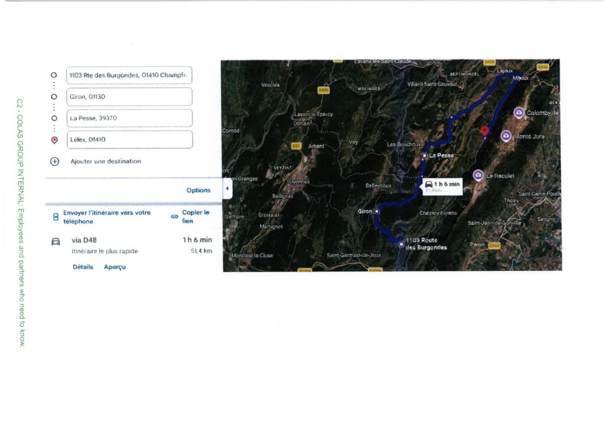Viewport: 605px width, 428px height.
Task: Click the copy link chain icon
Action: point(174,216)
